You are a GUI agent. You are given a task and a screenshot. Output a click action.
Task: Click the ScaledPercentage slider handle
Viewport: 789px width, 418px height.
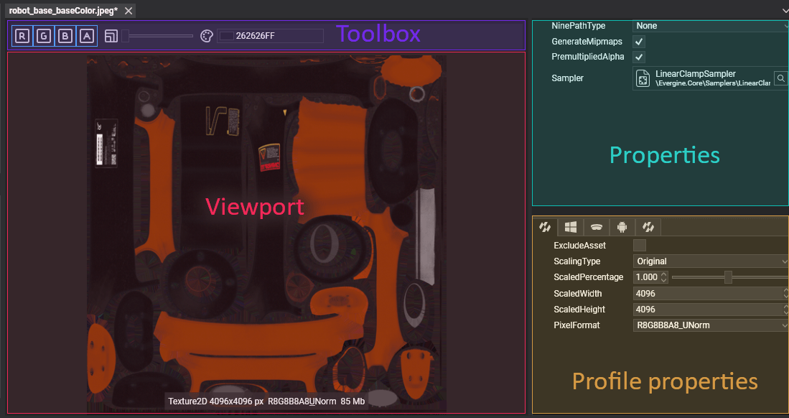point(728,277)
